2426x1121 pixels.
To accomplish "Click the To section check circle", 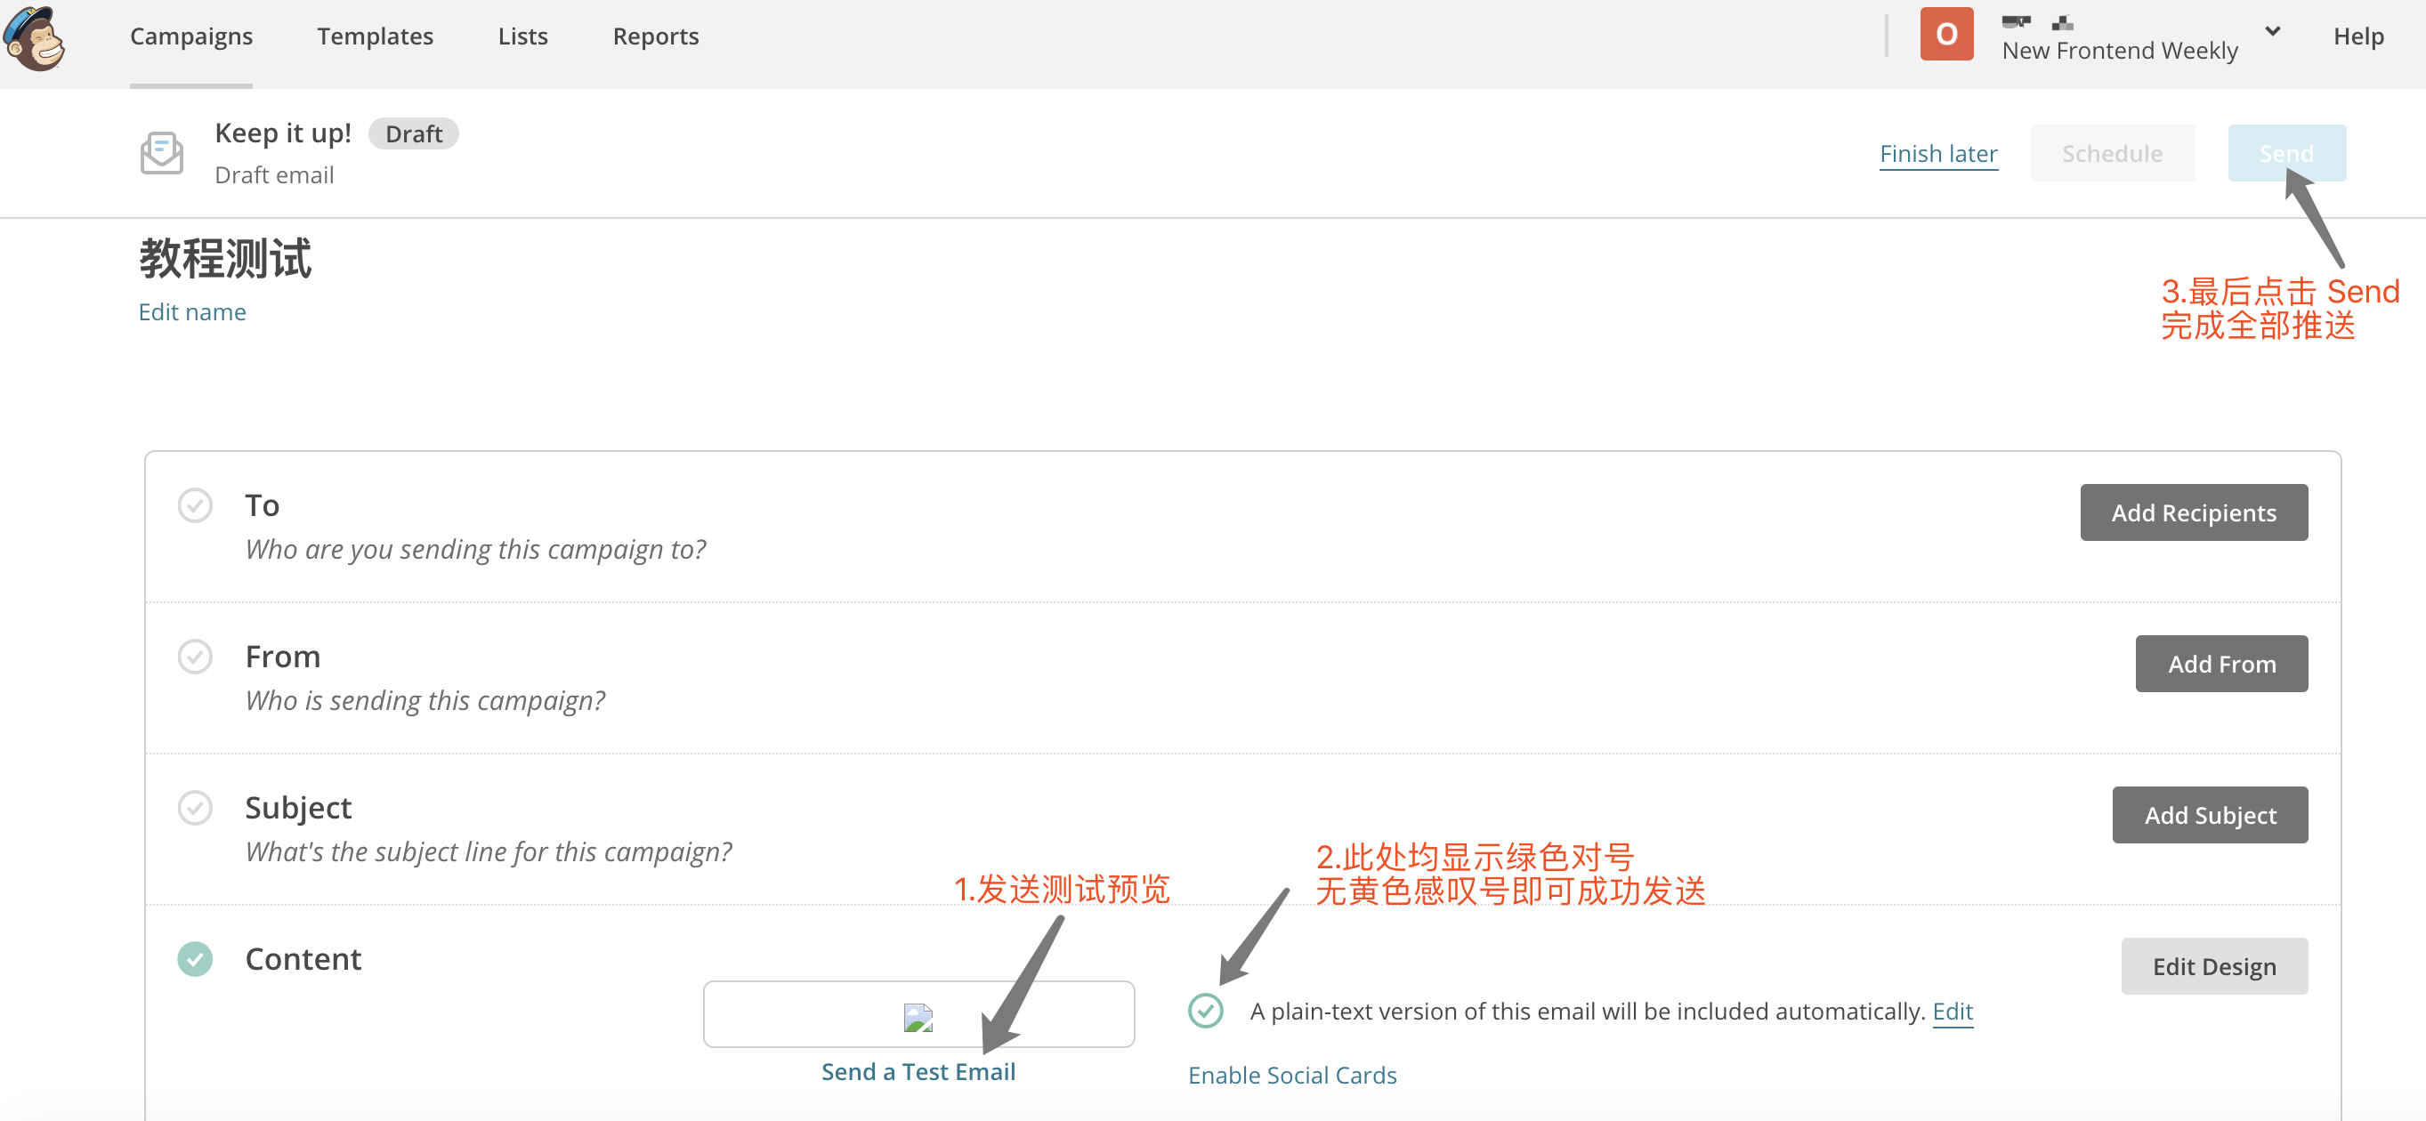I will click(x=195, y=505).
